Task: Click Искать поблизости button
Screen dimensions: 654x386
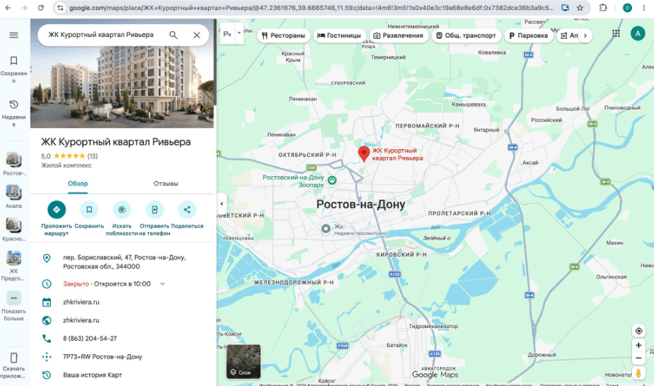Action: 122,209
